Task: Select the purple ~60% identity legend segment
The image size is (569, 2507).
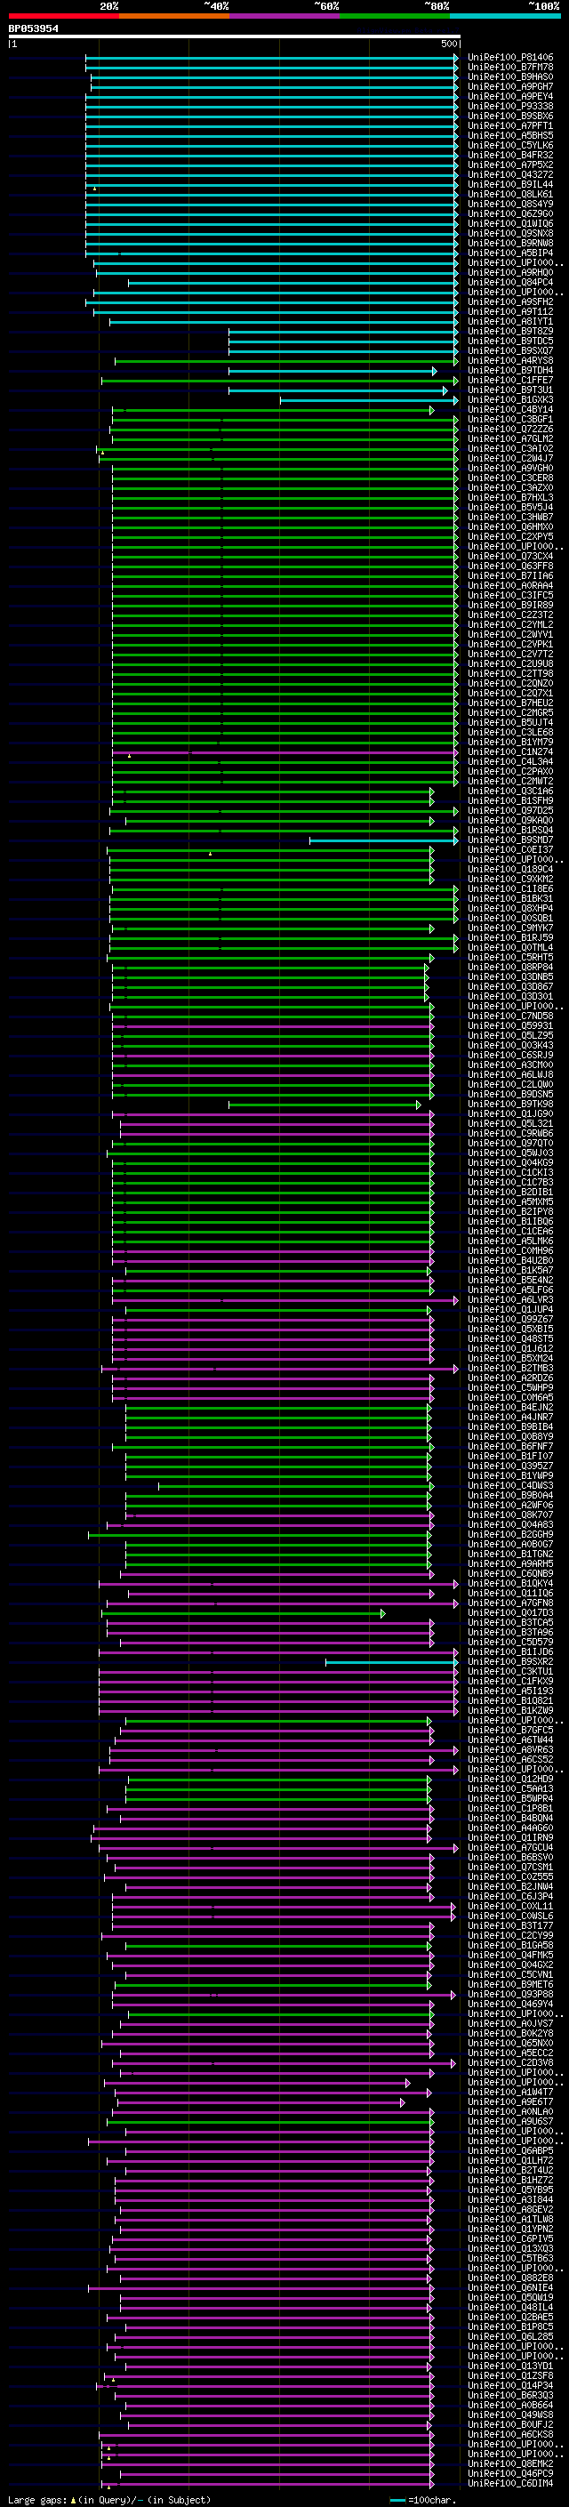Action: click(x=284, y=16)
